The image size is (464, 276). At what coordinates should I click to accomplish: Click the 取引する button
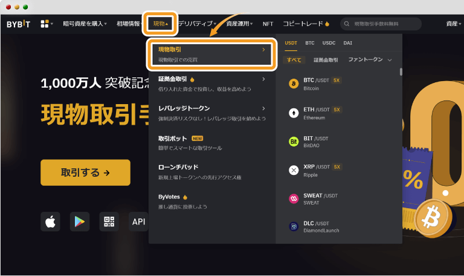[85, 172]
